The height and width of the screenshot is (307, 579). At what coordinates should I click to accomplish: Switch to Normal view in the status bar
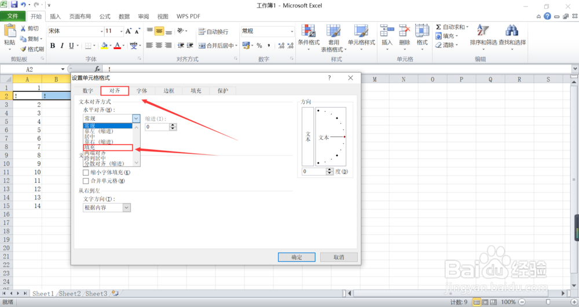click(477, 302)
